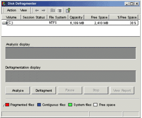The width and height of the screenshot is (142, 118).
Task: Click the View Report button
Action: (x=122, y=91)
